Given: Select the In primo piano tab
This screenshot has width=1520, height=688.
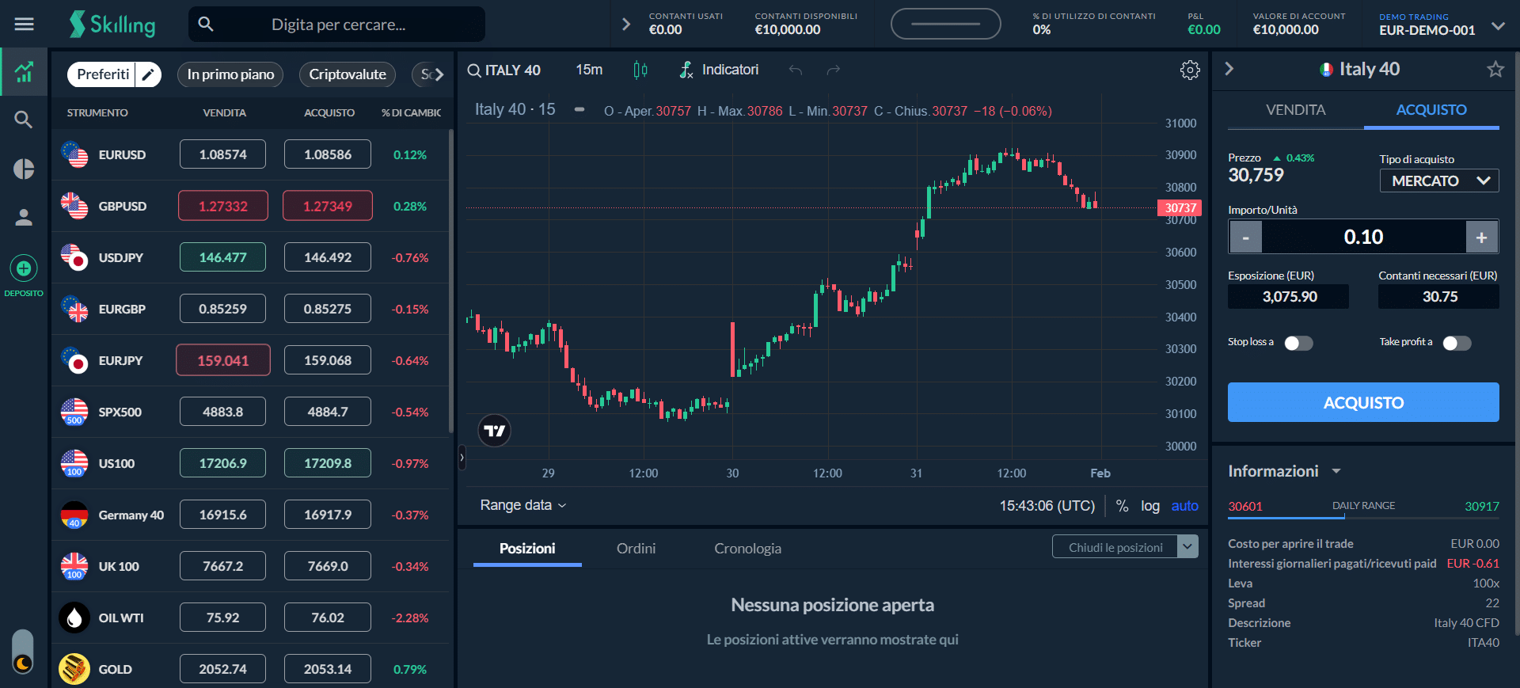Looking at the screenshot, I should click(230, 74).
